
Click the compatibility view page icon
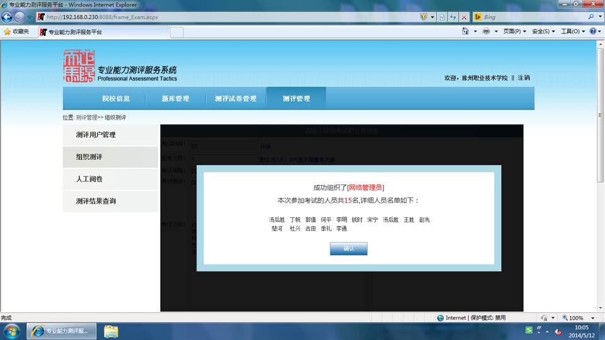(x=442, y=18)
